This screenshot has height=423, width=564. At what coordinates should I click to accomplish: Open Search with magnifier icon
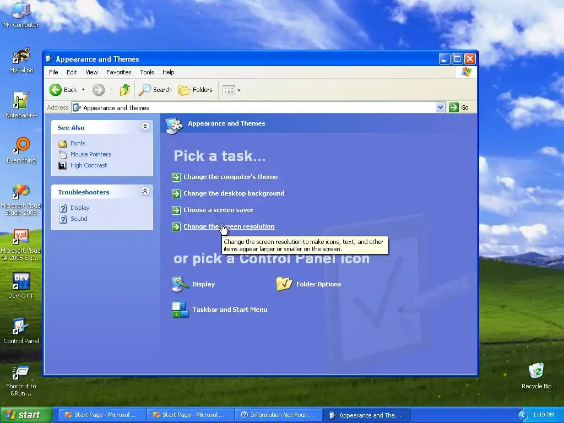(155, 90)
